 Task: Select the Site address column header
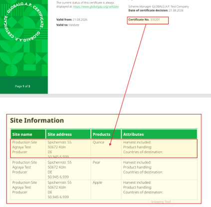click(68, 134)
